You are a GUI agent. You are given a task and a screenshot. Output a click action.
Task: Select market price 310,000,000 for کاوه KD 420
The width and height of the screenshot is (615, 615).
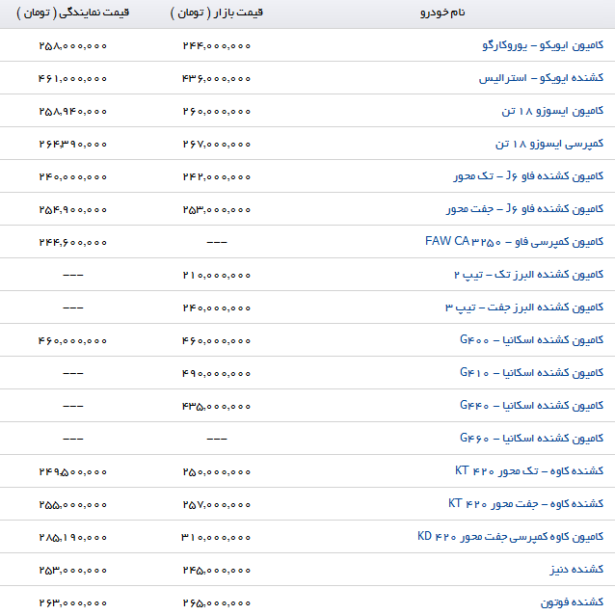(x=217, y=537)
